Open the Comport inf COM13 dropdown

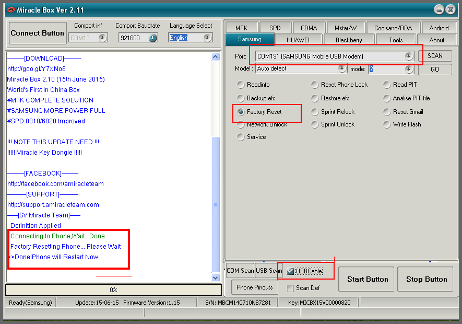(x=102, y=38)
